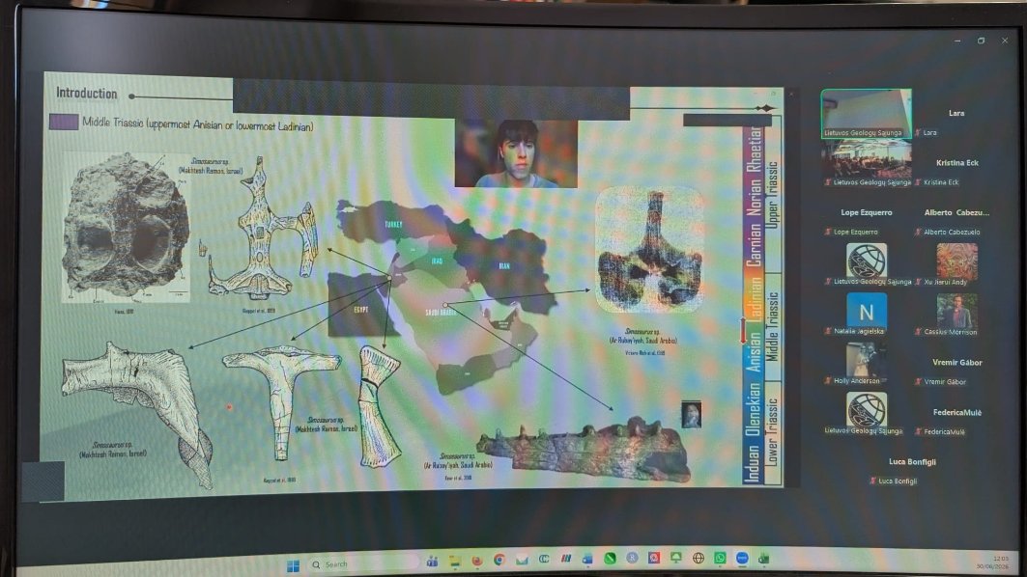The height and width of the screenshot is (577, 1027).
Task: Open File Explorer from the taskbar
Action: point(454,561)
